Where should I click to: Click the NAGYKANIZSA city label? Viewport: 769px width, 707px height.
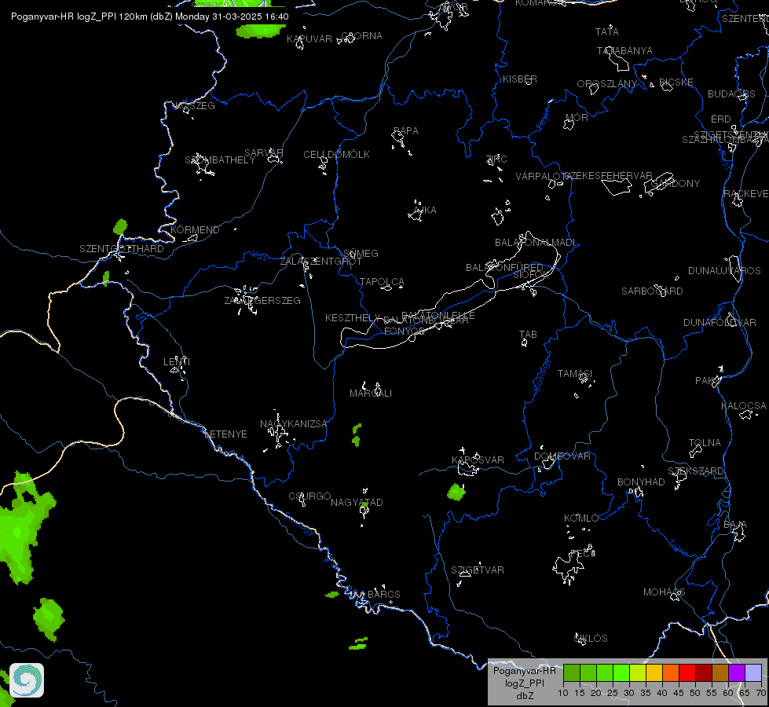pyautogui.click(x=293, y=424)
